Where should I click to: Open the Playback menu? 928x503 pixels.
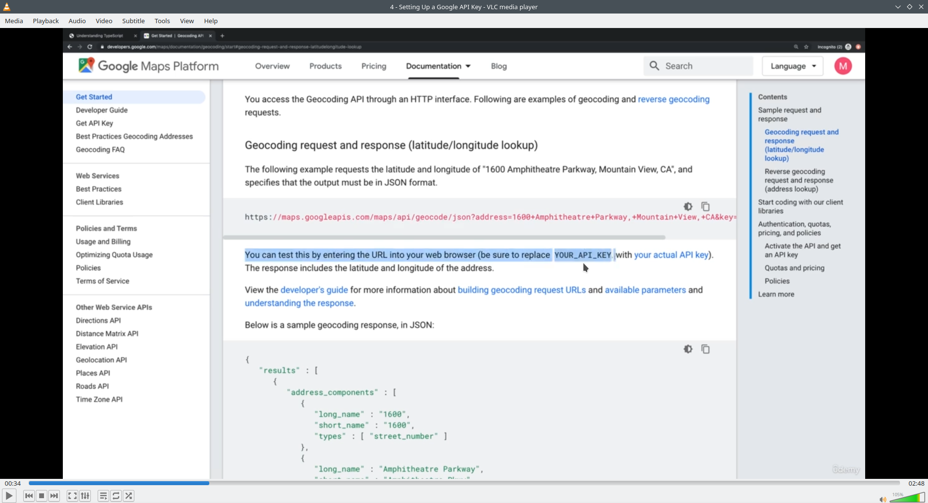pyautogui.click(x=46, y=21)
